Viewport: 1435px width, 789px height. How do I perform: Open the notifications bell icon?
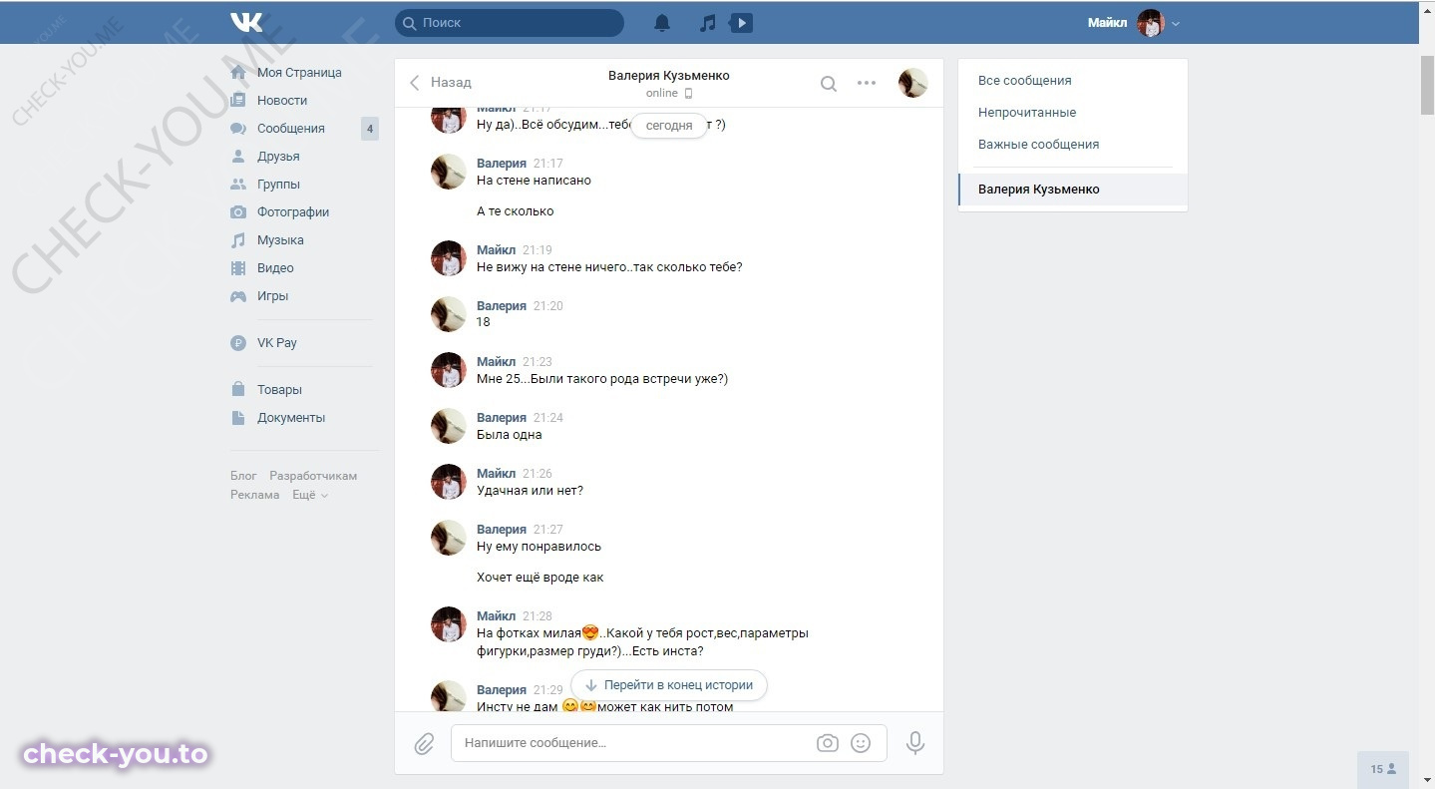click(x=662, y=23)
